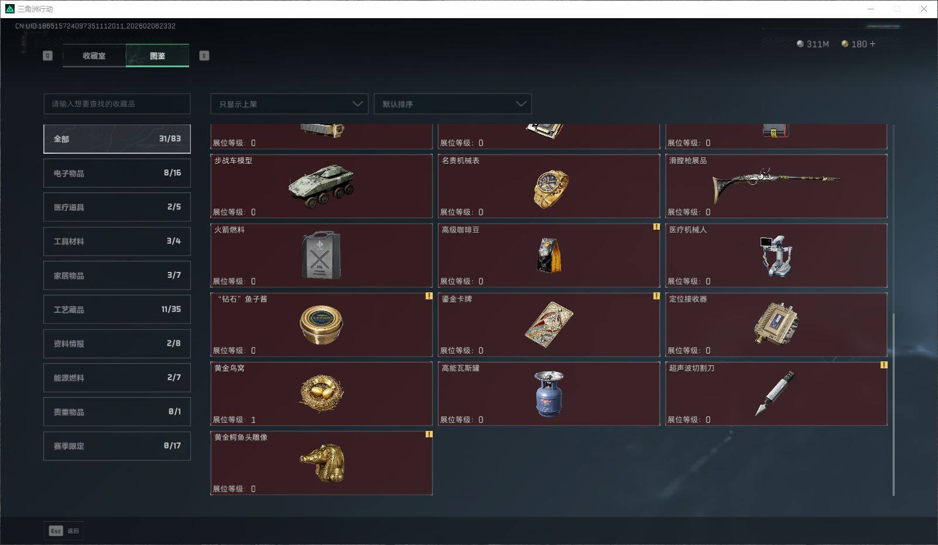Screen dimensions: 938x545
Task: Select the 赛季限定 category filter
Action: 117,446
